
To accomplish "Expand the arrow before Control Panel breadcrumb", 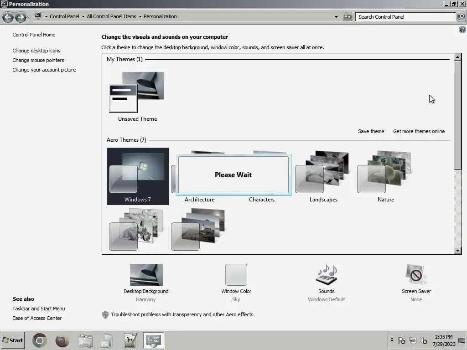I will click(x=46, y=17).
